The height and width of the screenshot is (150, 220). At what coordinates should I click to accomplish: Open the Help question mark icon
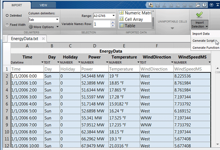click(204, 5)
